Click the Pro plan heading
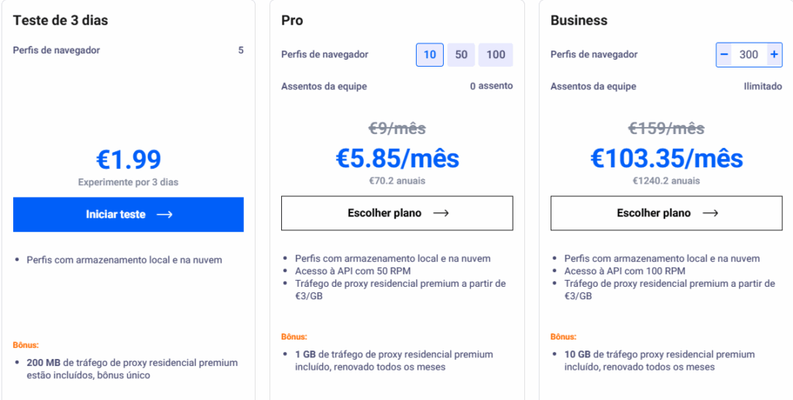This screenshot has width=793, height=400. 292,20
